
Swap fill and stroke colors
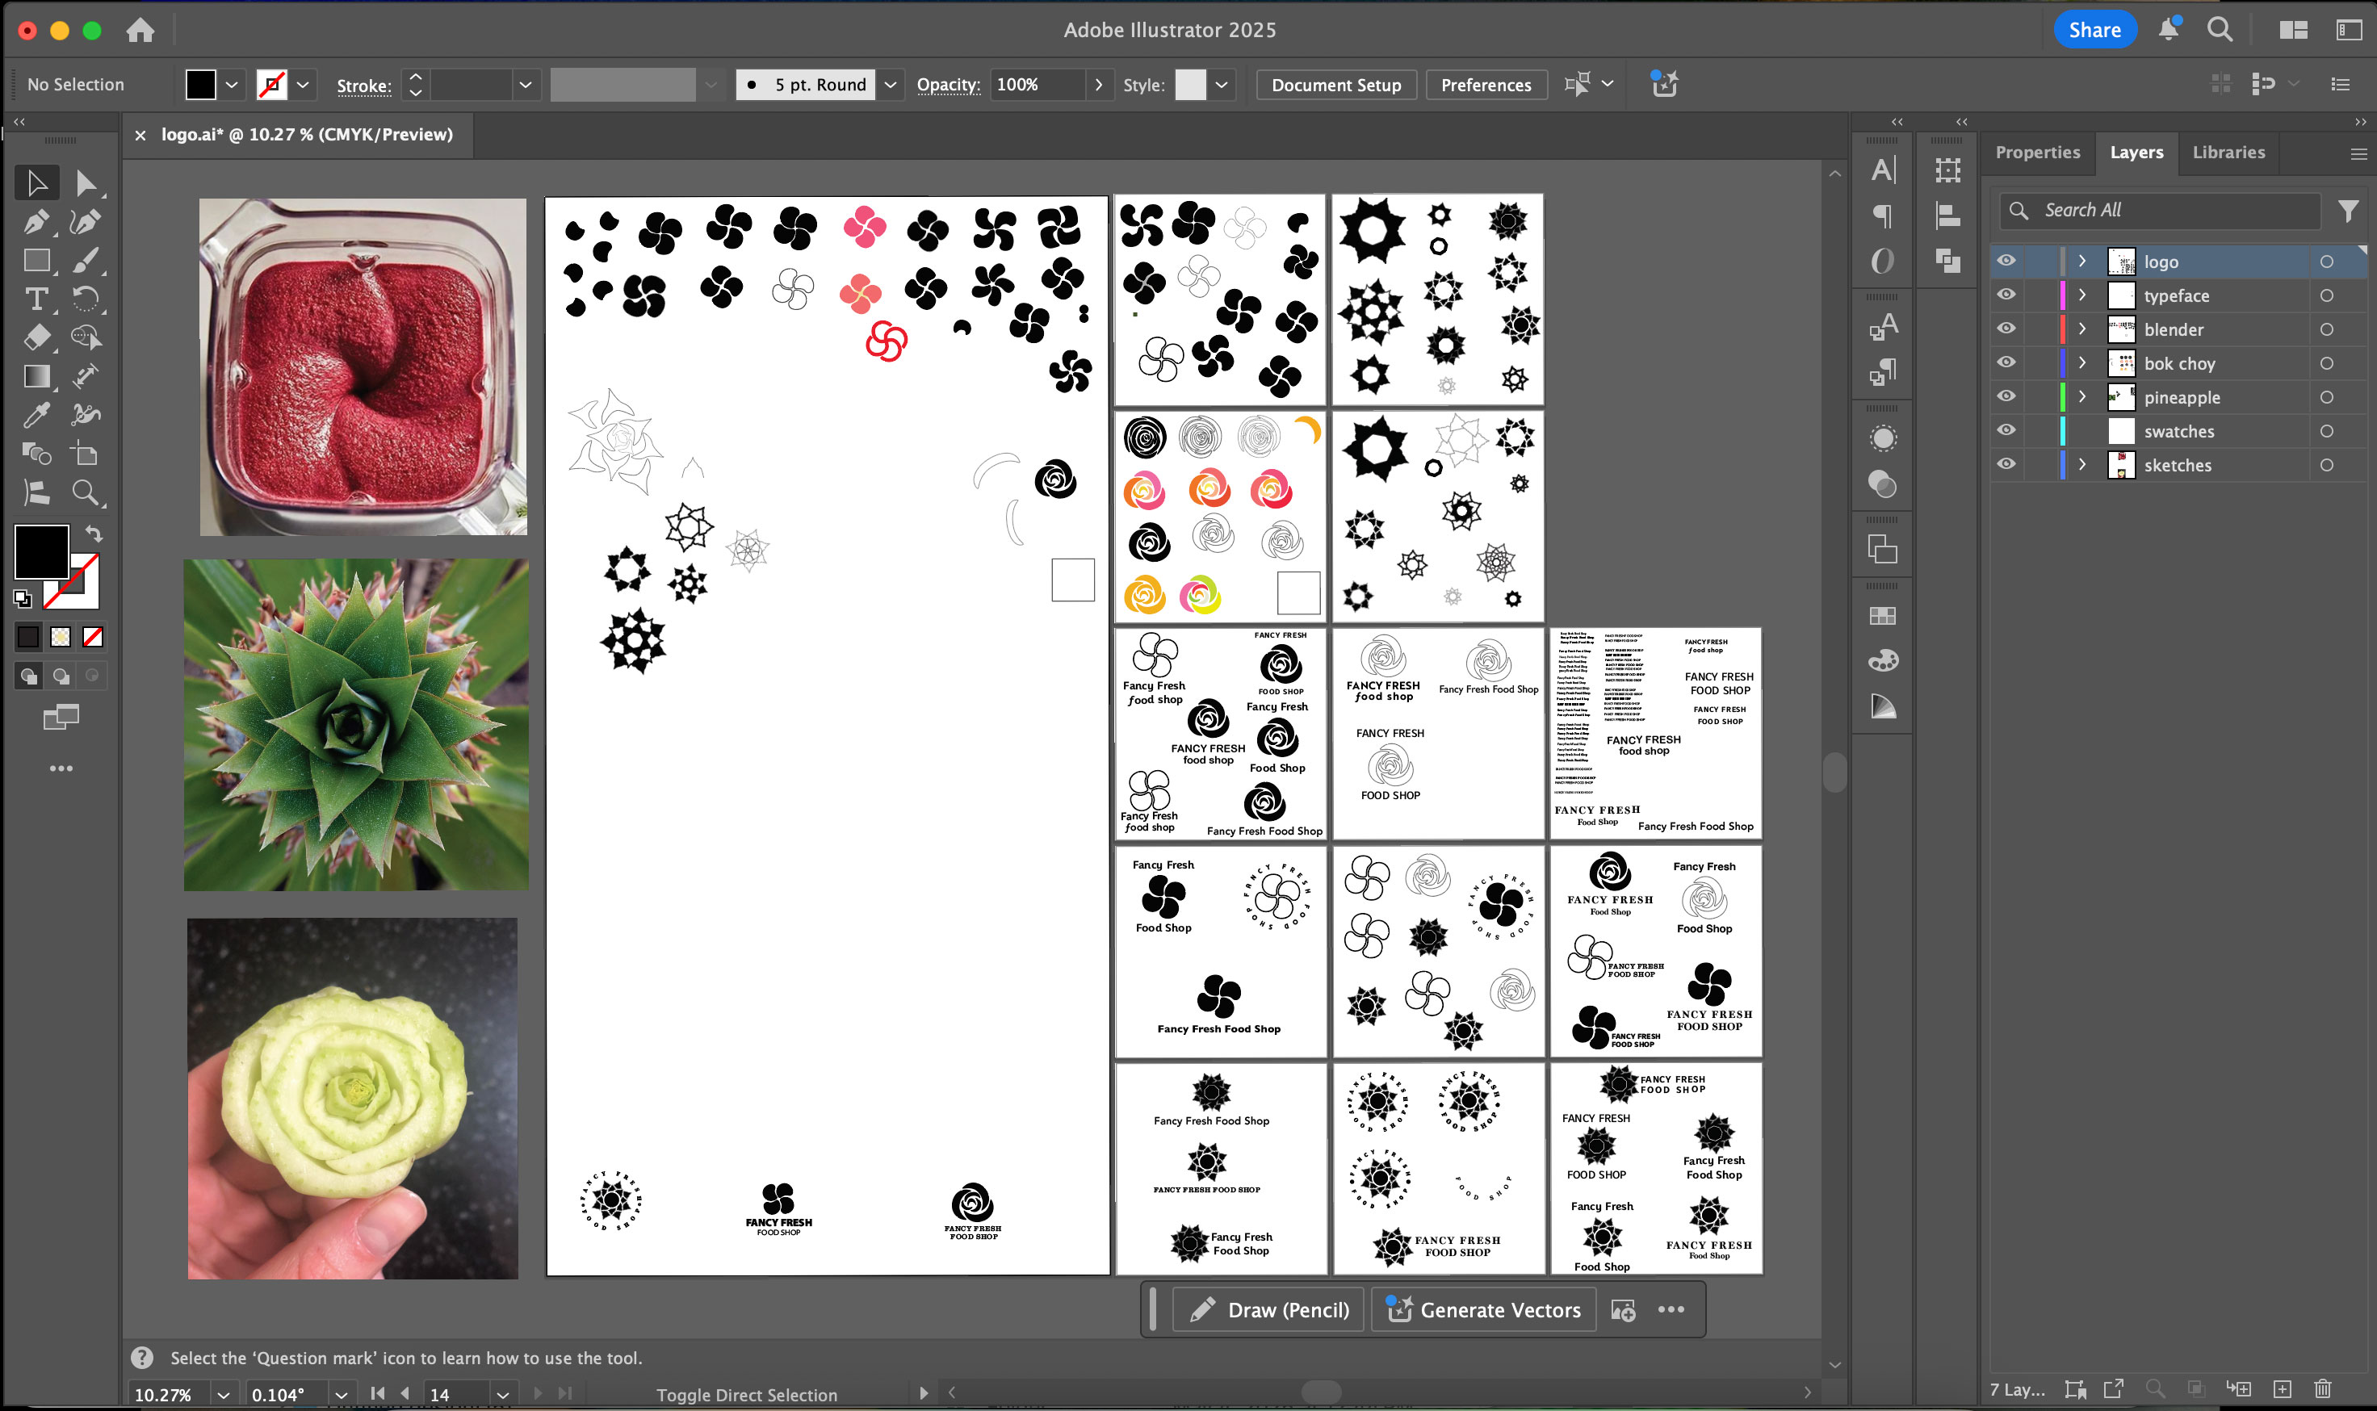click(x=93, y=533)
